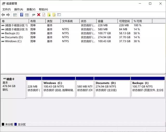Click the blue 主分区 legend swatch
Viewport: 166px width, 132px height.
click(16, 124)
